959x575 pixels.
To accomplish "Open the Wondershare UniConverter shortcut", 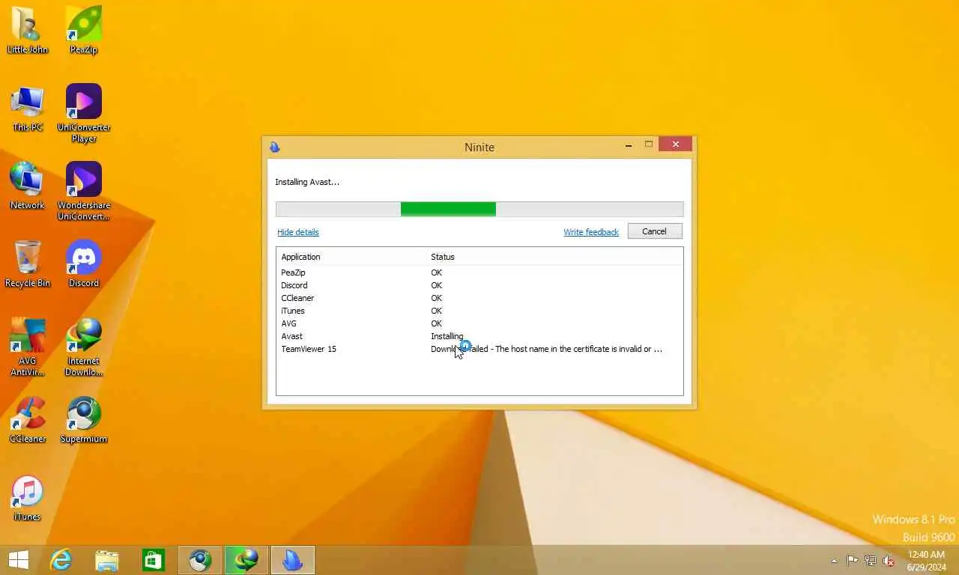I will [84, 191].
